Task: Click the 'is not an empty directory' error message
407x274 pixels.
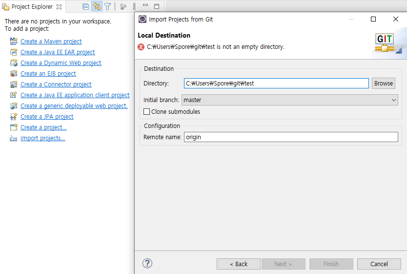Action: point(216,47)
